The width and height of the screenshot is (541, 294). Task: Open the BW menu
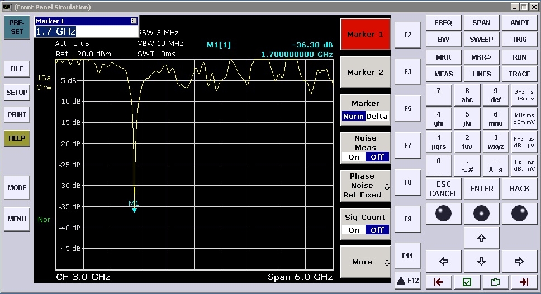pyautogui.click(x=443, y=39)
